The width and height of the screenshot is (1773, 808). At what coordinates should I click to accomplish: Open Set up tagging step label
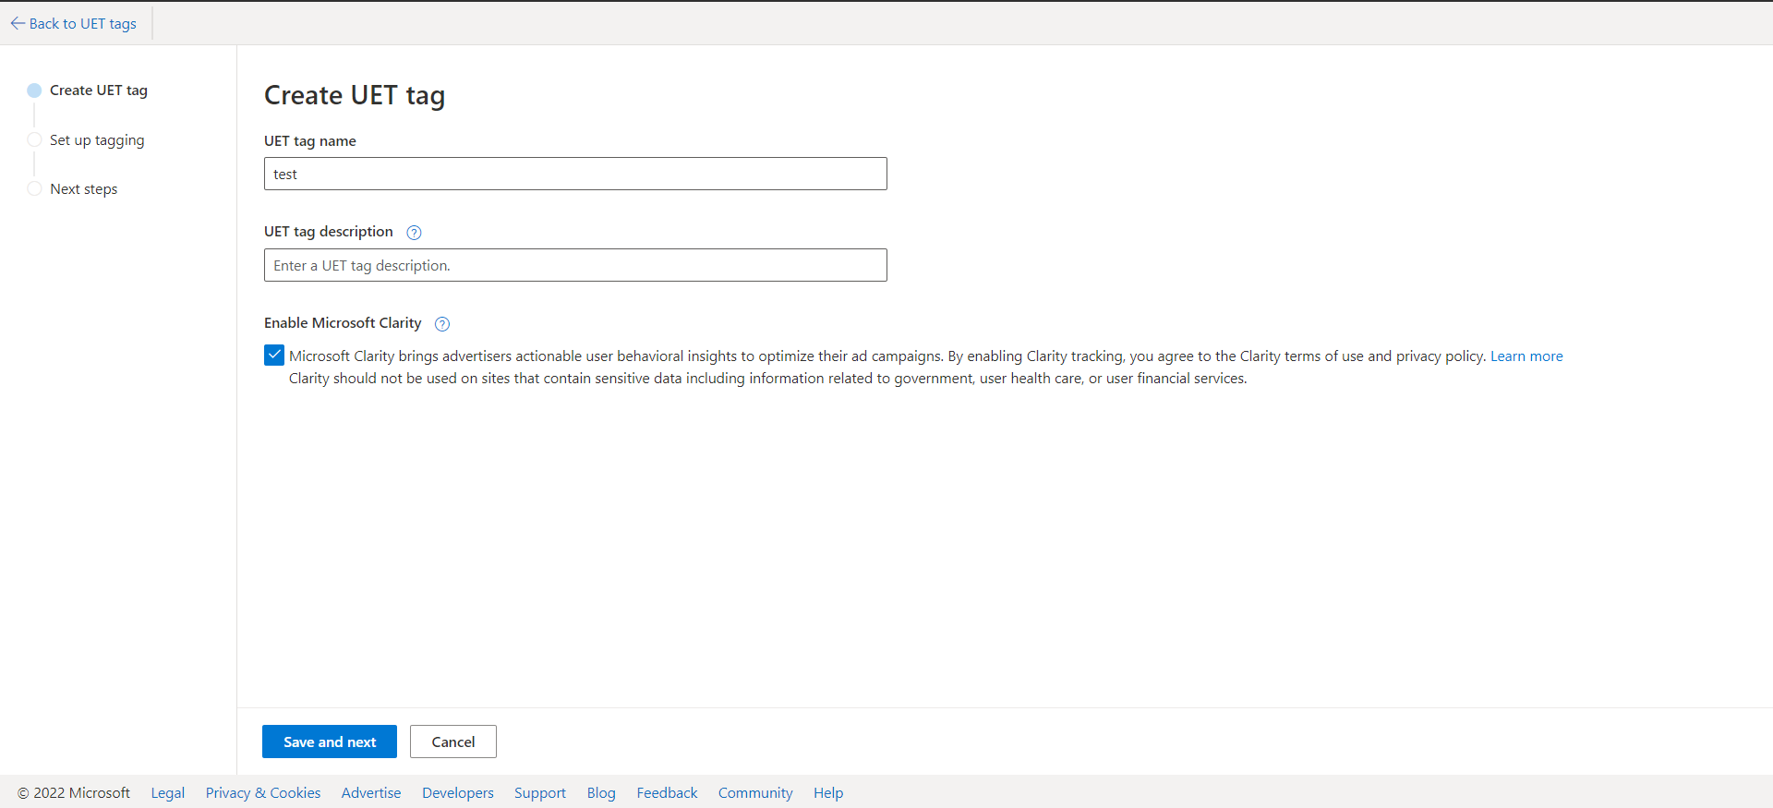[97, 140]
